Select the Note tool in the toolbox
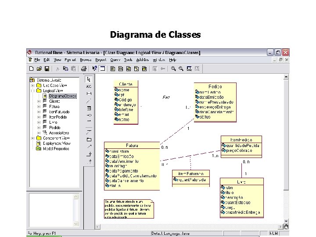 pyautogui.click(x=89, y=93)
